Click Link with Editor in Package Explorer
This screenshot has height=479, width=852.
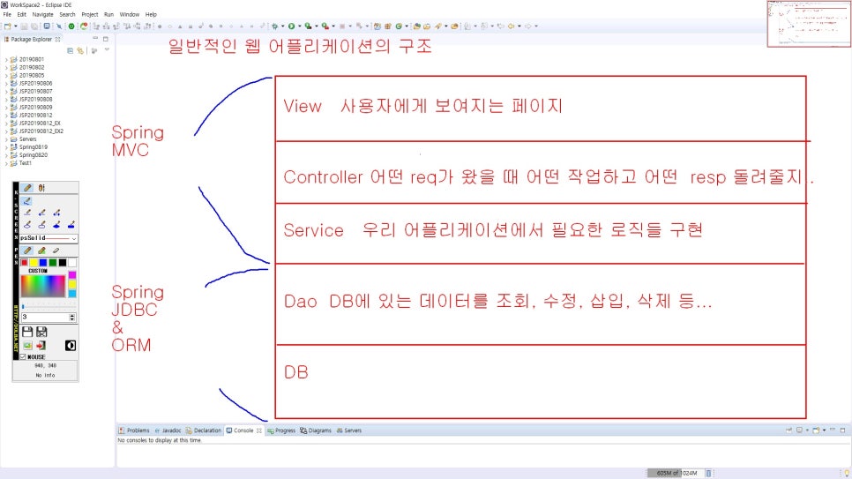(80, 50)
